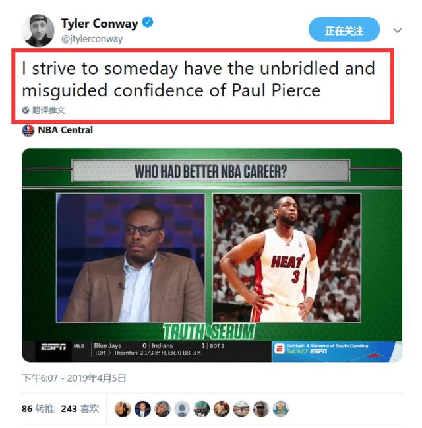This screenshot has height=428, width=422.
Task: Click the globe translate icon
Action: (x=26, y=110)
